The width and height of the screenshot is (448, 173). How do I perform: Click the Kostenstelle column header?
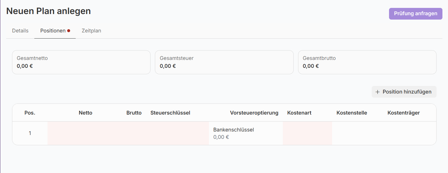click(351, 113)
